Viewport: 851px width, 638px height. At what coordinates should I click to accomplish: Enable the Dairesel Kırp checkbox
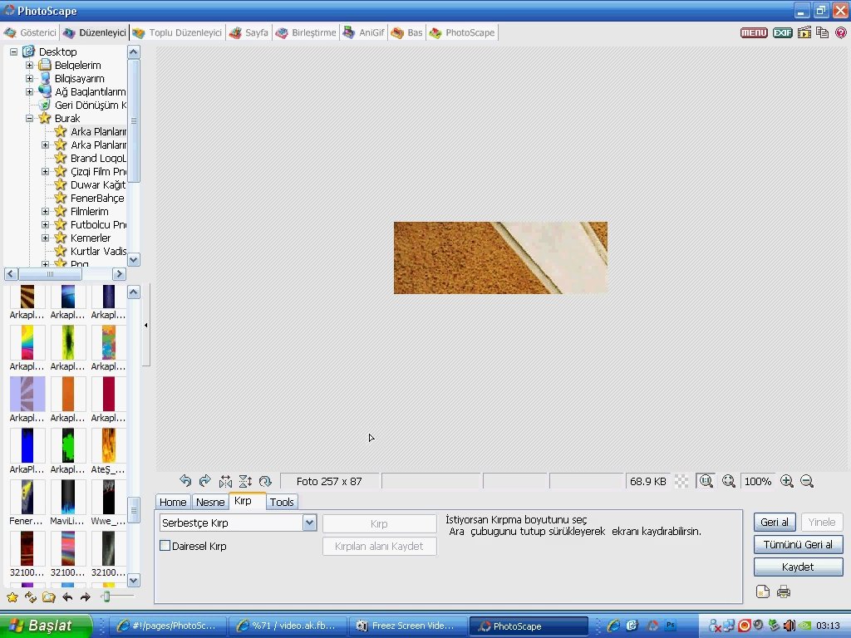[165, 546]
